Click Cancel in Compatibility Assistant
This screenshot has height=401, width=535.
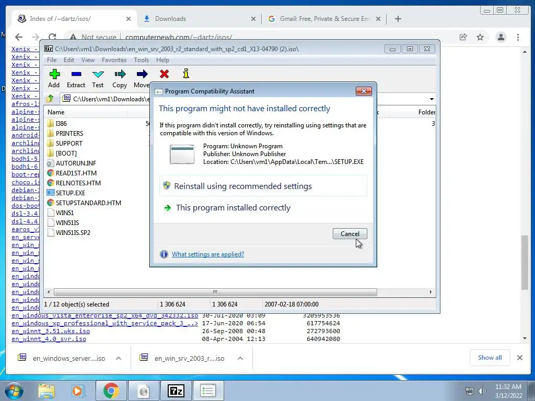point(350,233)
